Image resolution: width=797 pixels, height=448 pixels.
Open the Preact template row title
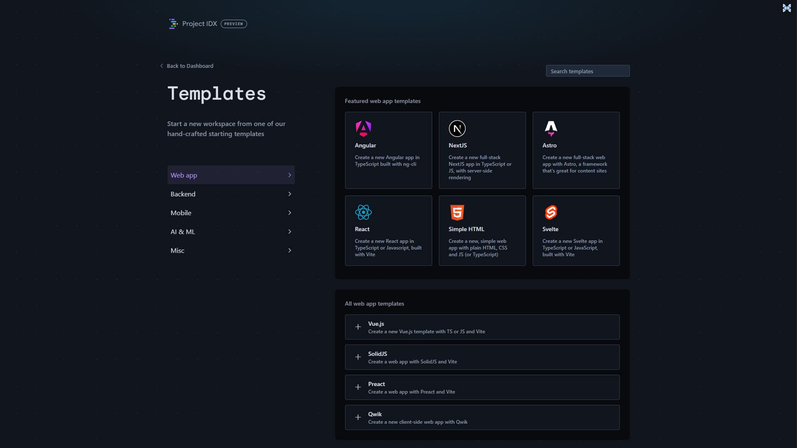coord(376,384)
